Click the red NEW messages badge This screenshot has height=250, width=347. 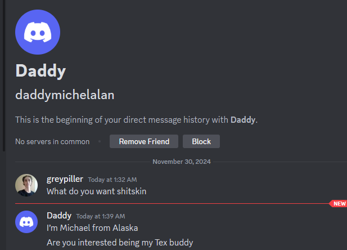338,203
